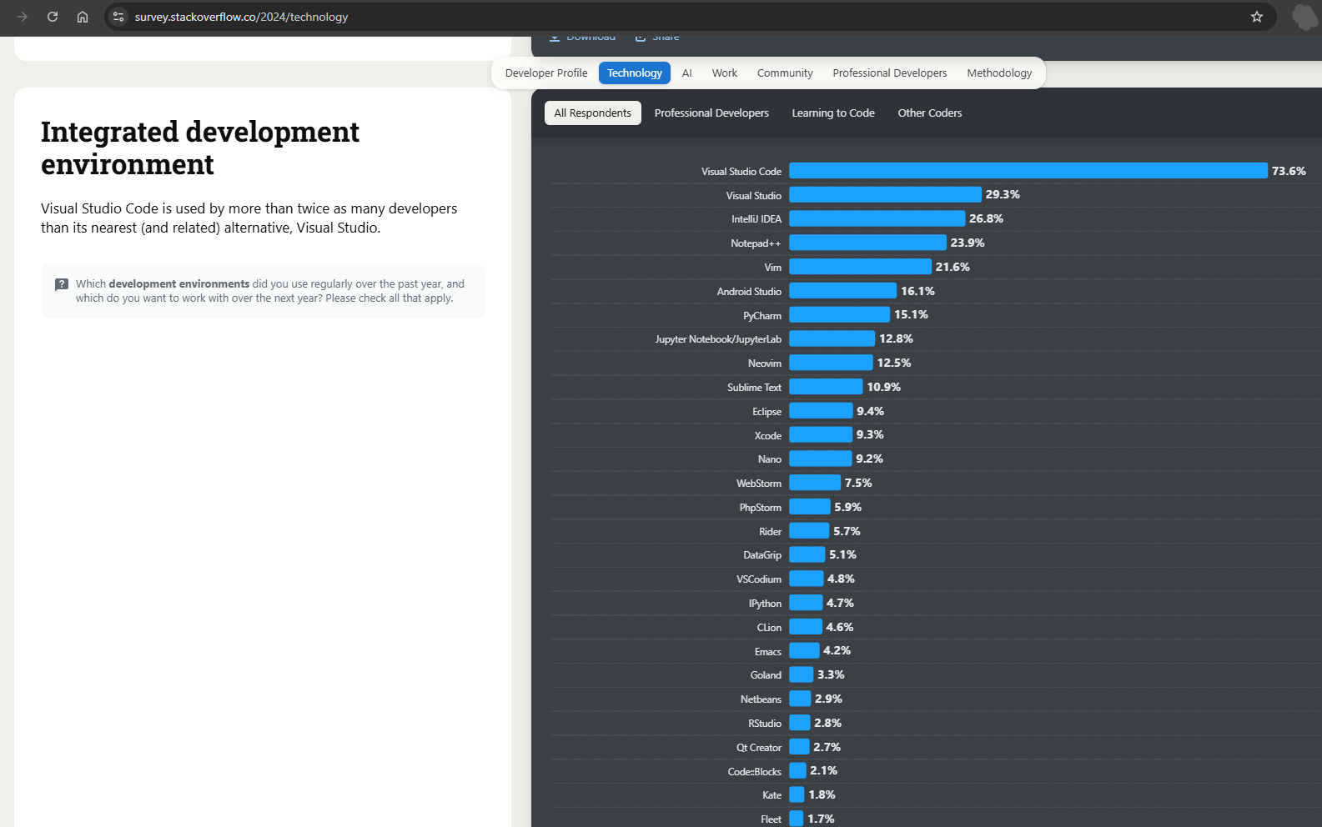Select the Android Studio label

click(749, 292)
